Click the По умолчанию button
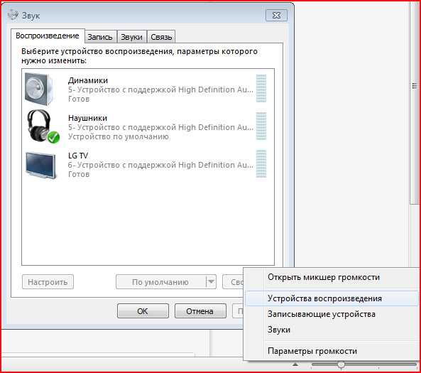 click(x=161, y=282)
